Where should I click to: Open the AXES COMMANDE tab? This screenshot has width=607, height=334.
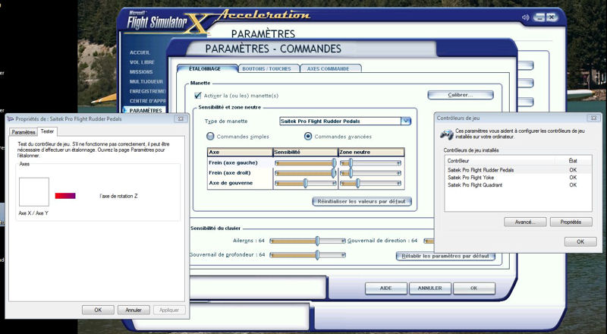click(329, 68)
